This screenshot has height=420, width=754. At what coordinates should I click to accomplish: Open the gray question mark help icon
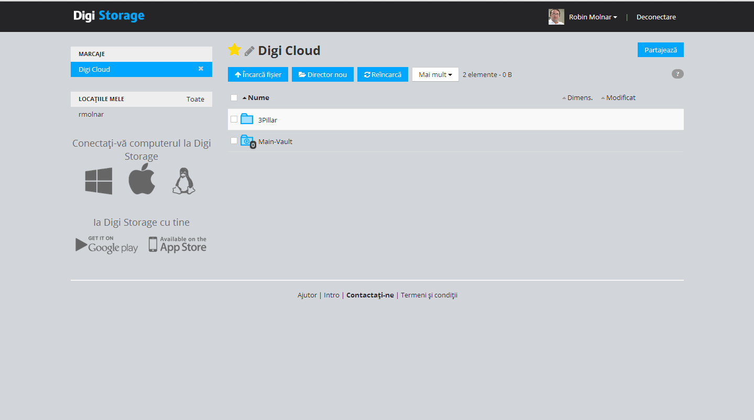tap(677, 74)
